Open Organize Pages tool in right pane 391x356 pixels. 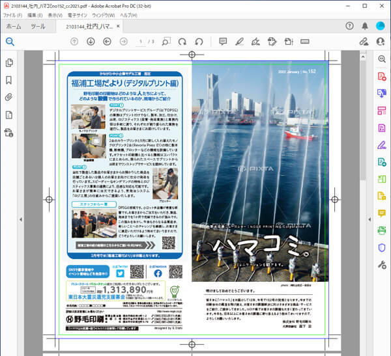(382, 111)
